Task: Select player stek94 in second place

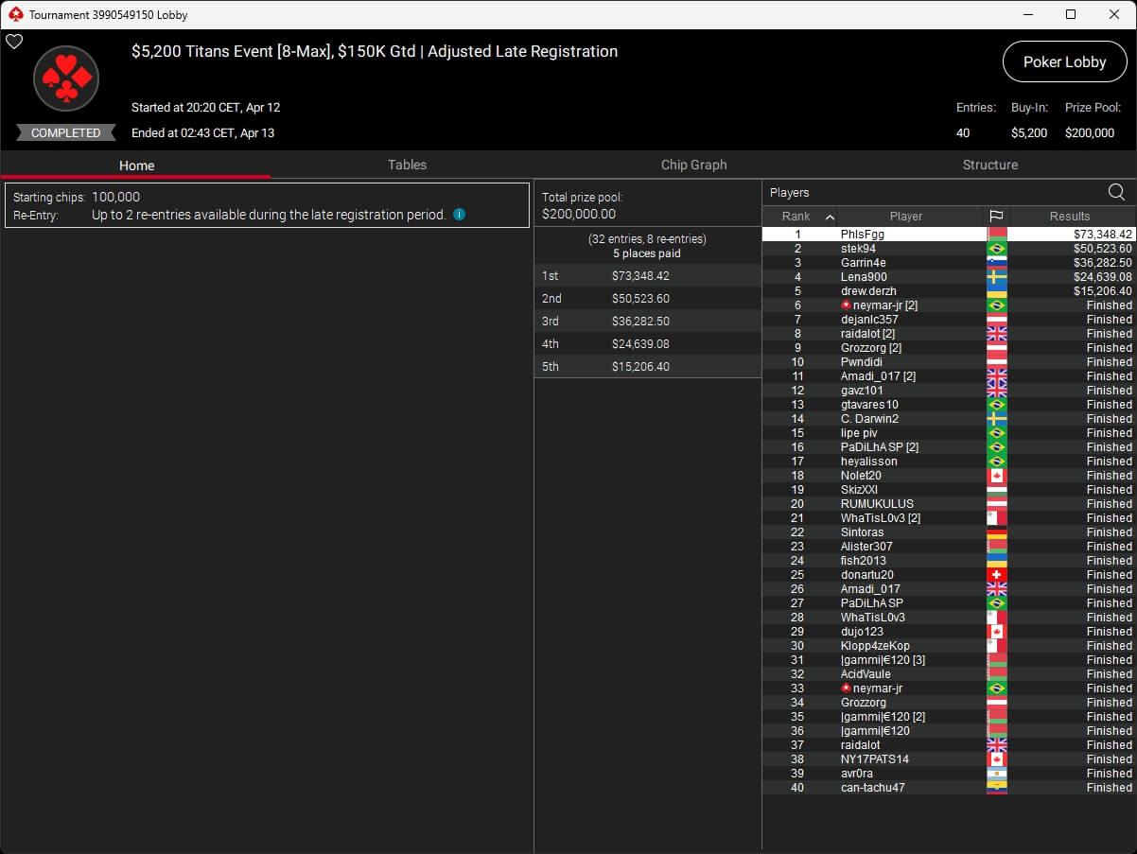Action: (x=858, y=249)
